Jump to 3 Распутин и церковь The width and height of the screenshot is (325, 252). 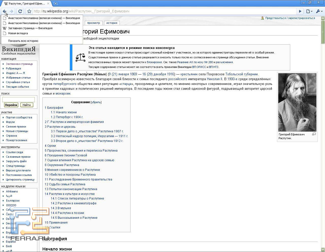click(x=60, y=127)
